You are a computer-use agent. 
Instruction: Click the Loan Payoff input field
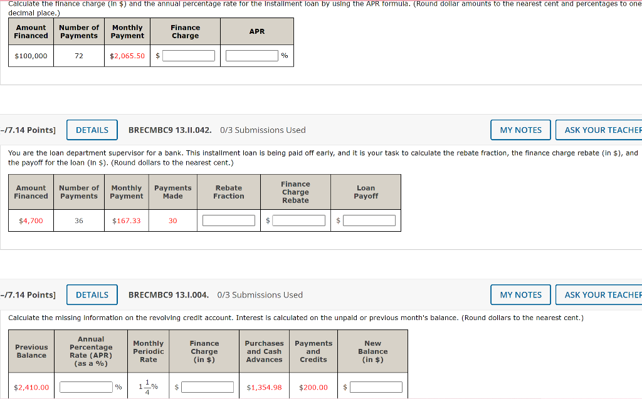(x=369, y=220)
